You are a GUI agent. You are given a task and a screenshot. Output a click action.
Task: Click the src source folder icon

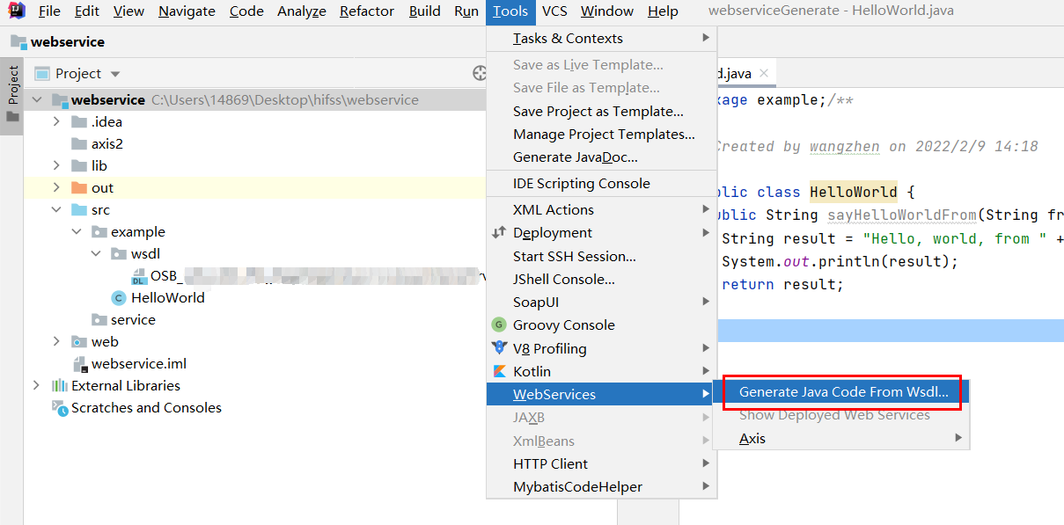pos(79,210)
